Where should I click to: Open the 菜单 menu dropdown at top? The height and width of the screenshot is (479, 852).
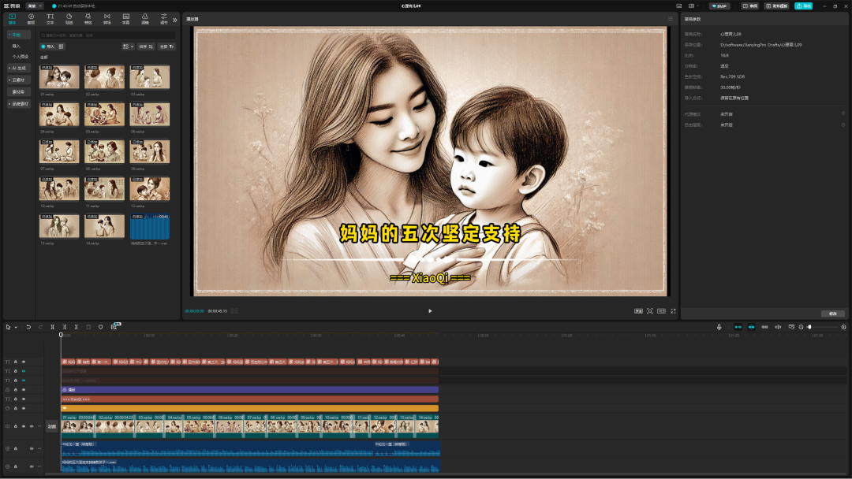pos(35,6)
